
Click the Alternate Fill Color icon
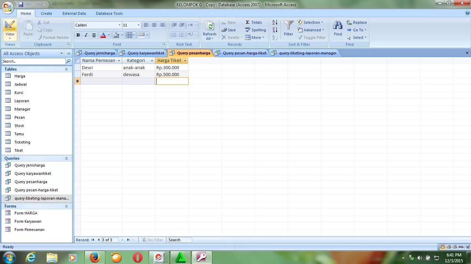141,35
